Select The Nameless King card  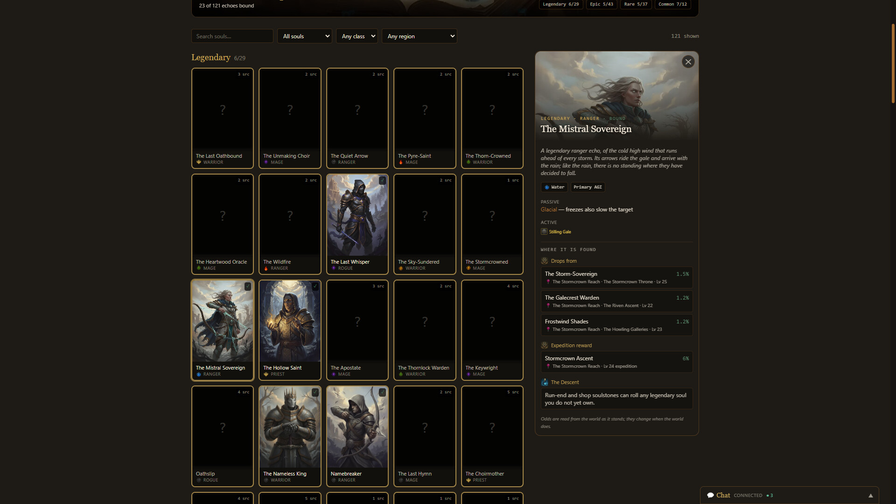pos(290,436)
